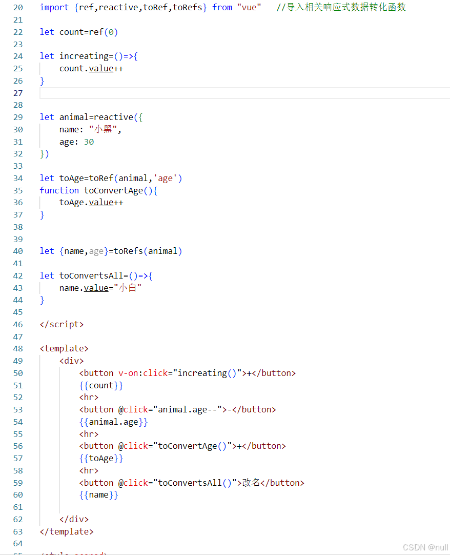Click line number 40 in the gutter
The width and height of the screenshot is (450, 555).
[18, 251]
